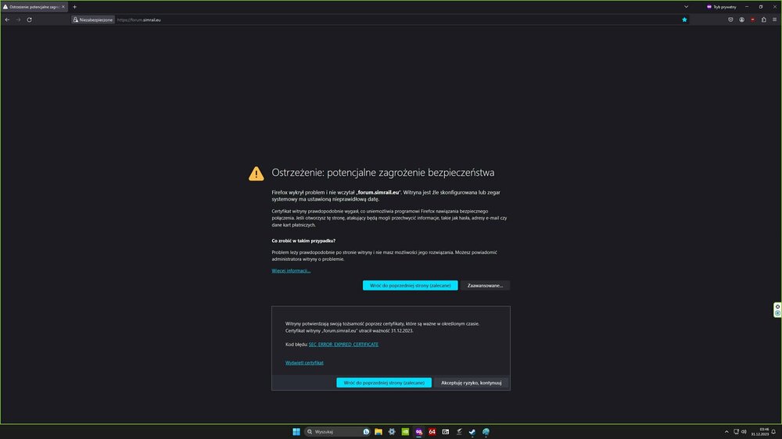
Task: Open the AORUS icon on the taskbar
Action: (x=459, y=431)
